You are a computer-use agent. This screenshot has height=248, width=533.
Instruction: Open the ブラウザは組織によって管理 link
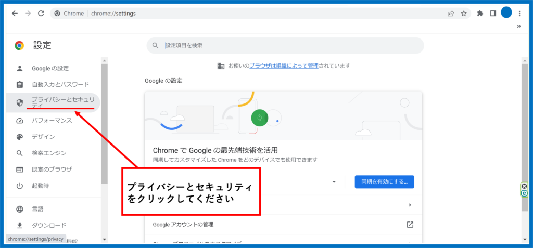point(284,66)
